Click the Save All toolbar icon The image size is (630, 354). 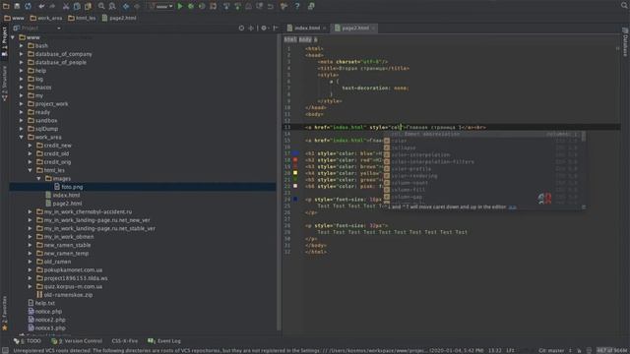click(17, 6)
